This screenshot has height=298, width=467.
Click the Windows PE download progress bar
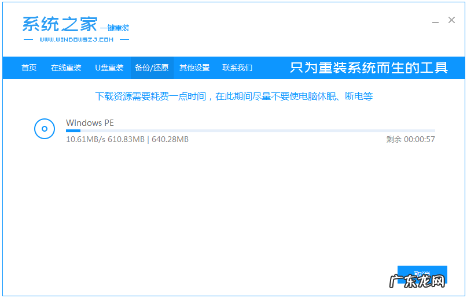click(250, 131)
